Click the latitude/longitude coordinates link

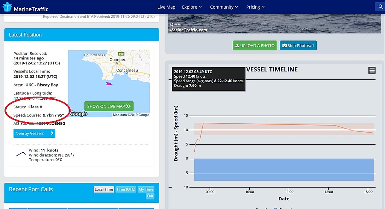(x=35, y=98)
